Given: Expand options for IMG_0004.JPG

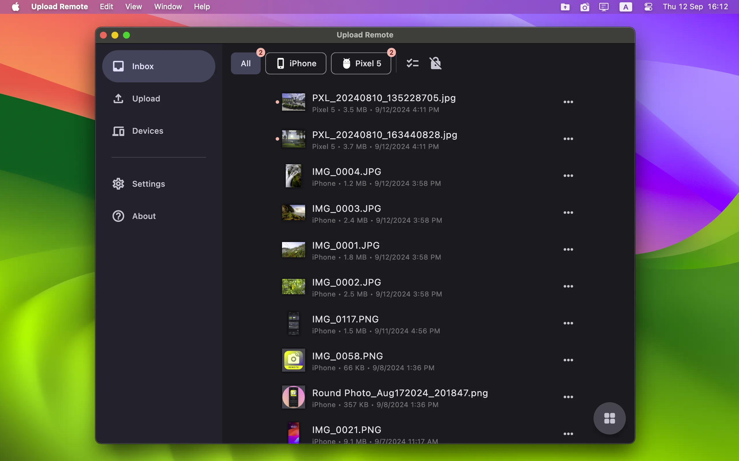Looking at the screenshot, I should 568,175.
